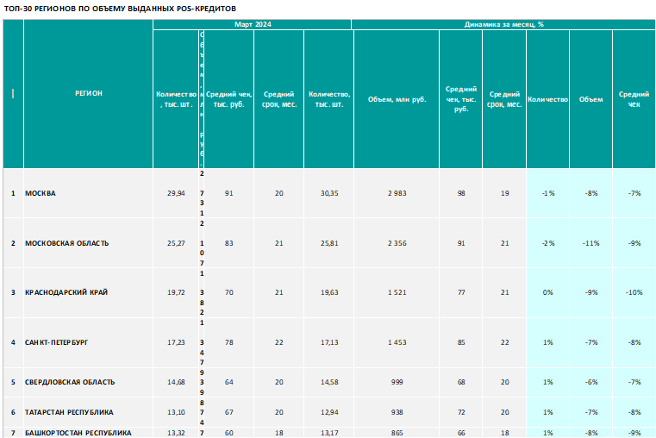Select rank number 3 cell
Viewport: 656px width, 438px height.
[13, 292]
